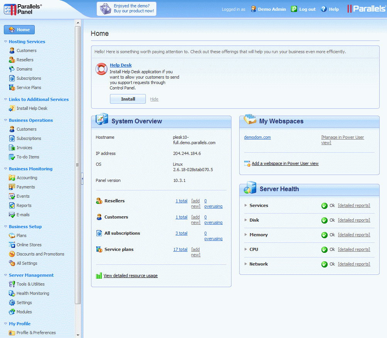Click the Help question mark icon in the header
387x338 pixels.
[323, 9]
